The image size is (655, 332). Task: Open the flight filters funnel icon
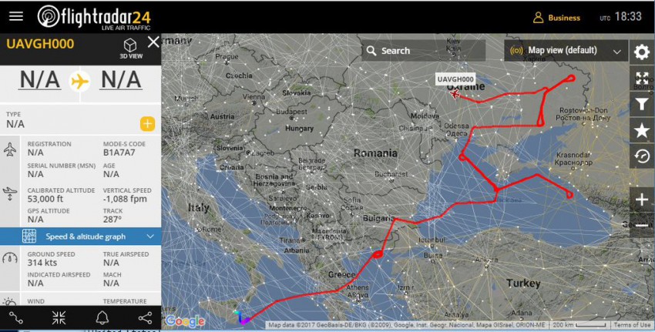pos(642,104)
